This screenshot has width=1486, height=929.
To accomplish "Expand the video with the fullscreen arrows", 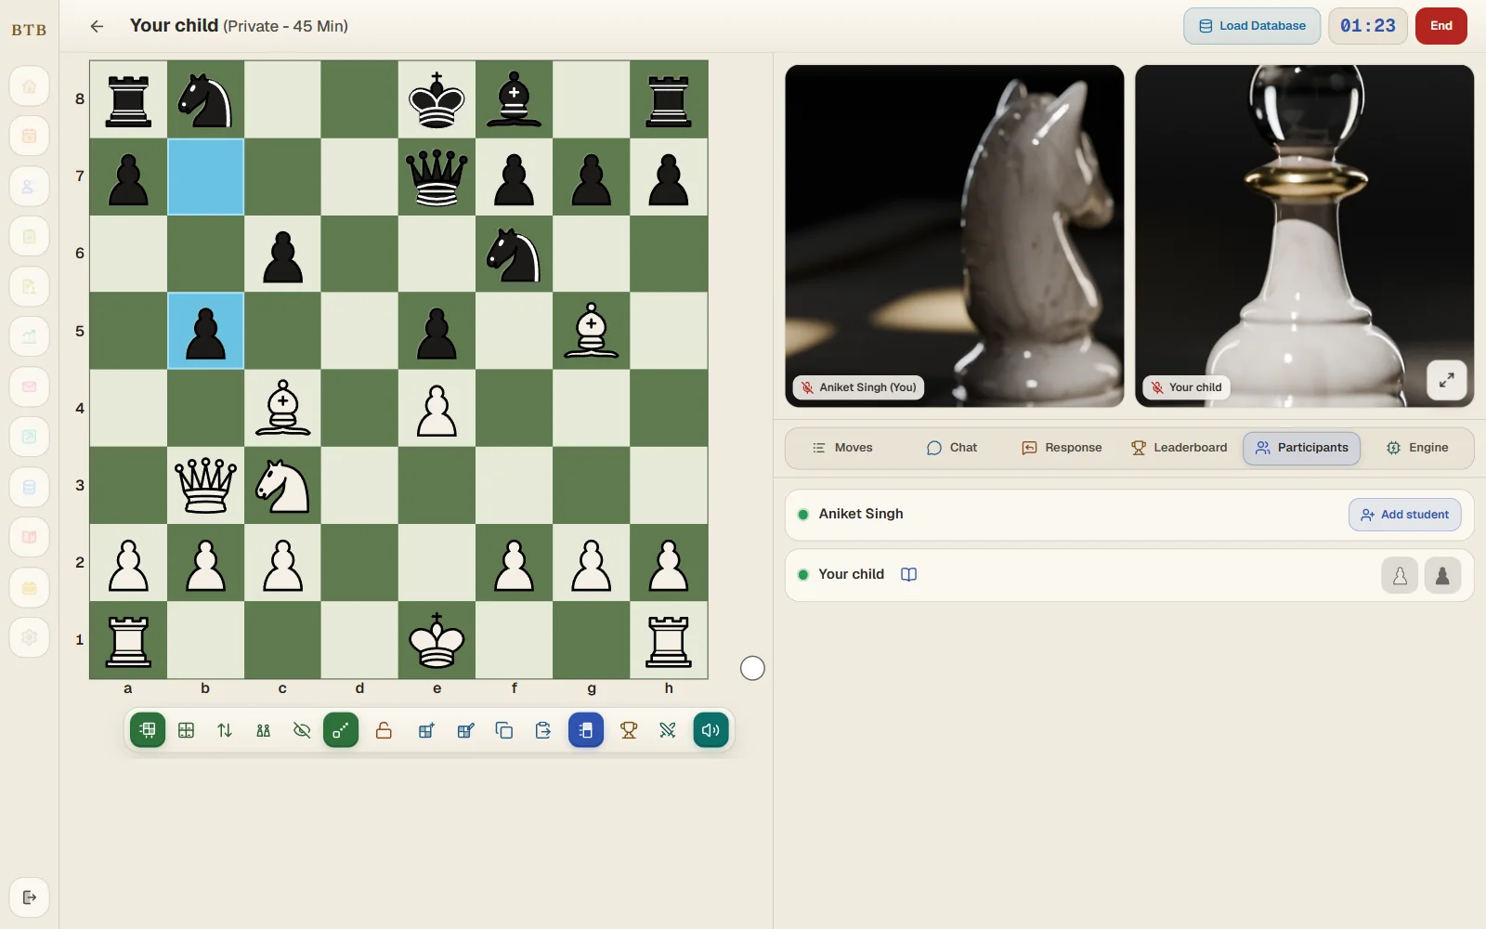I will click(x=1447, y=380).
